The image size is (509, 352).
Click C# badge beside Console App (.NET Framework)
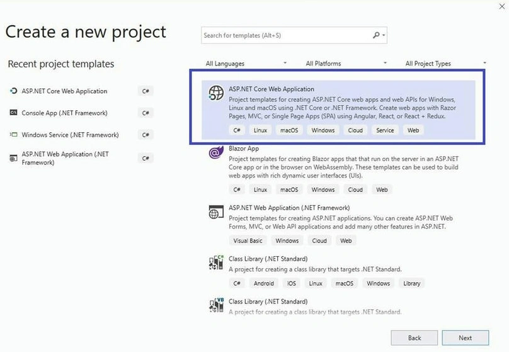tap(146, 113)
